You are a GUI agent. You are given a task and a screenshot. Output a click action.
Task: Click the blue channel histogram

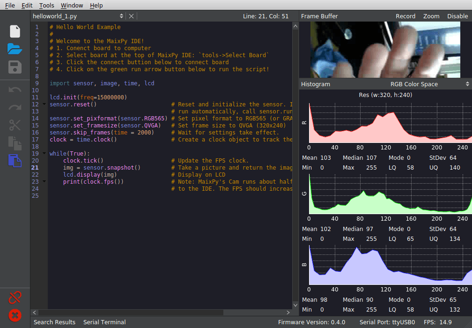pyautogui.click(x=391, y=265)
